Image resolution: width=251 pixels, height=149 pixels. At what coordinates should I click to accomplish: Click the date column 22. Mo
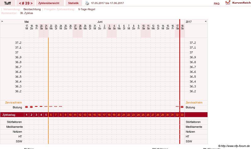click(x=51, y=27)
